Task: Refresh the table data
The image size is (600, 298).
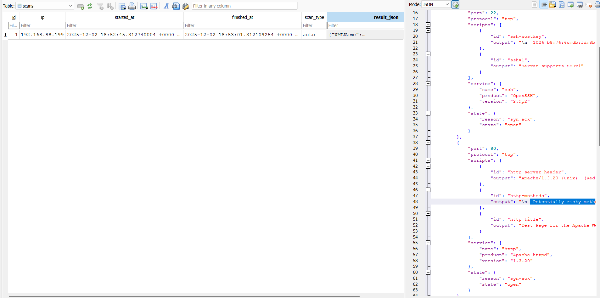Action: (x=90, y=6)
